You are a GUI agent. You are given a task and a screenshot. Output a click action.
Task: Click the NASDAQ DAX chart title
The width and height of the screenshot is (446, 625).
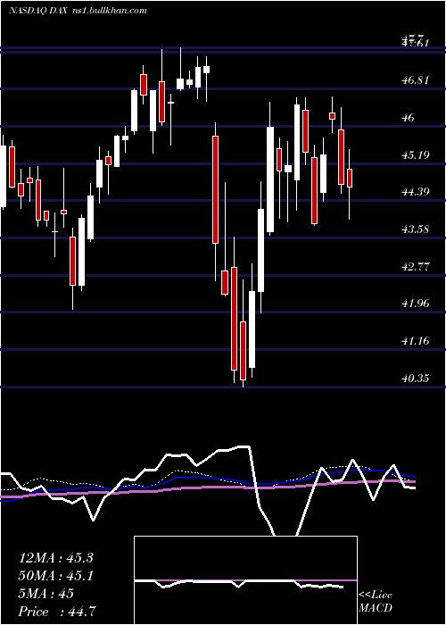point(78,11)
